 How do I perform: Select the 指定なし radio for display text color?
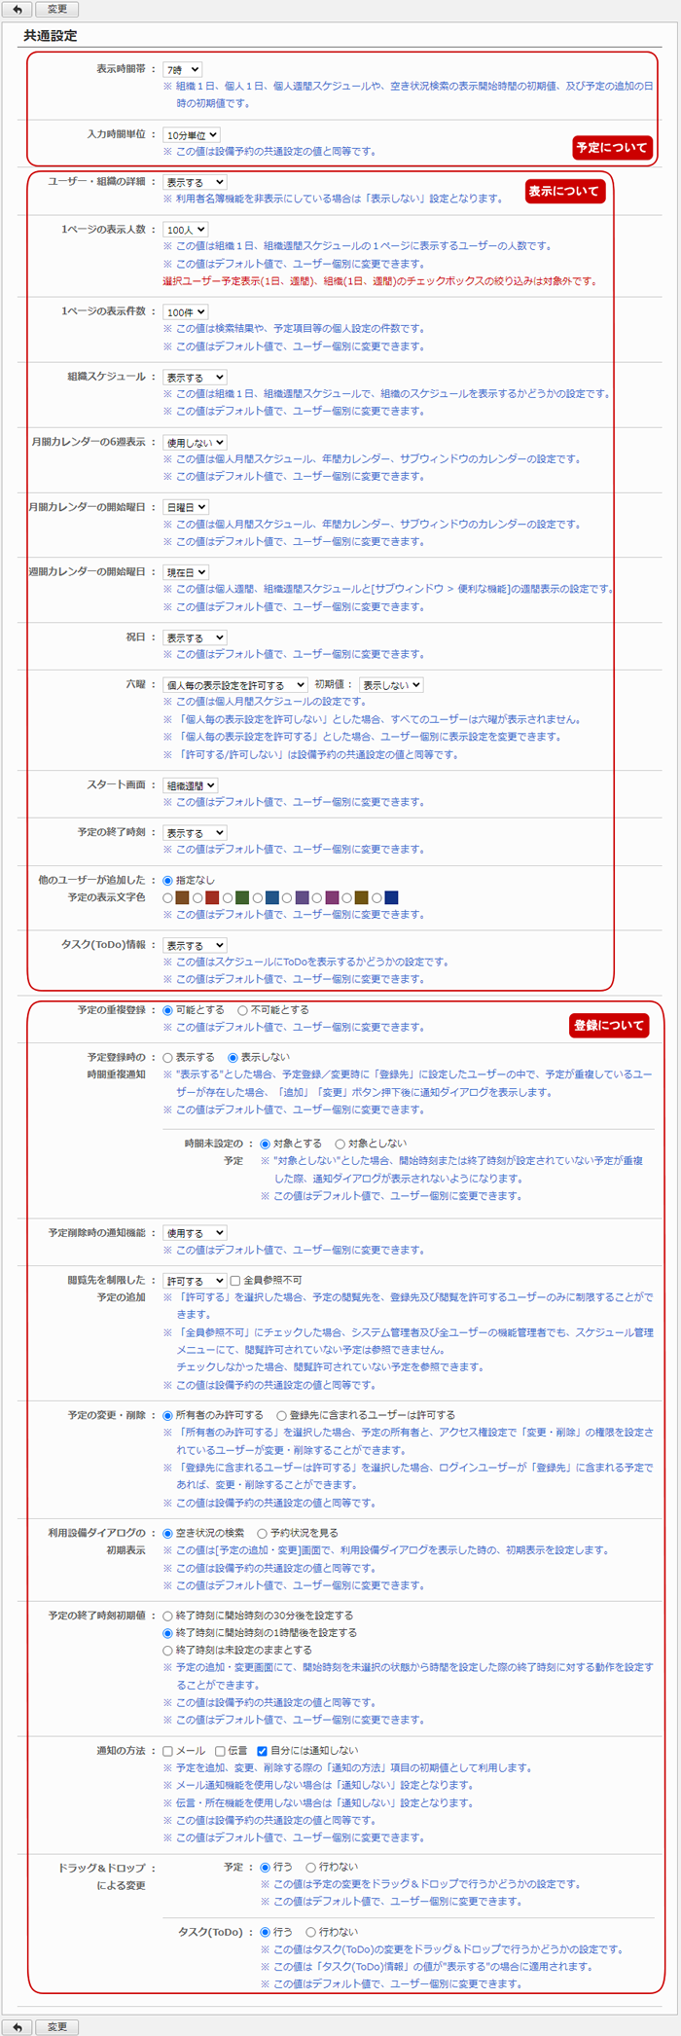(x=168, y=880)
